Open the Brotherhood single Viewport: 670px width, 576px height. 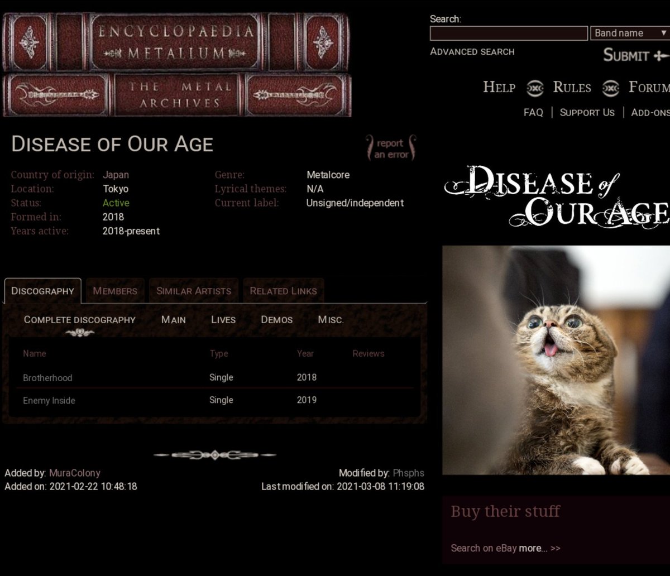(47, 378)
